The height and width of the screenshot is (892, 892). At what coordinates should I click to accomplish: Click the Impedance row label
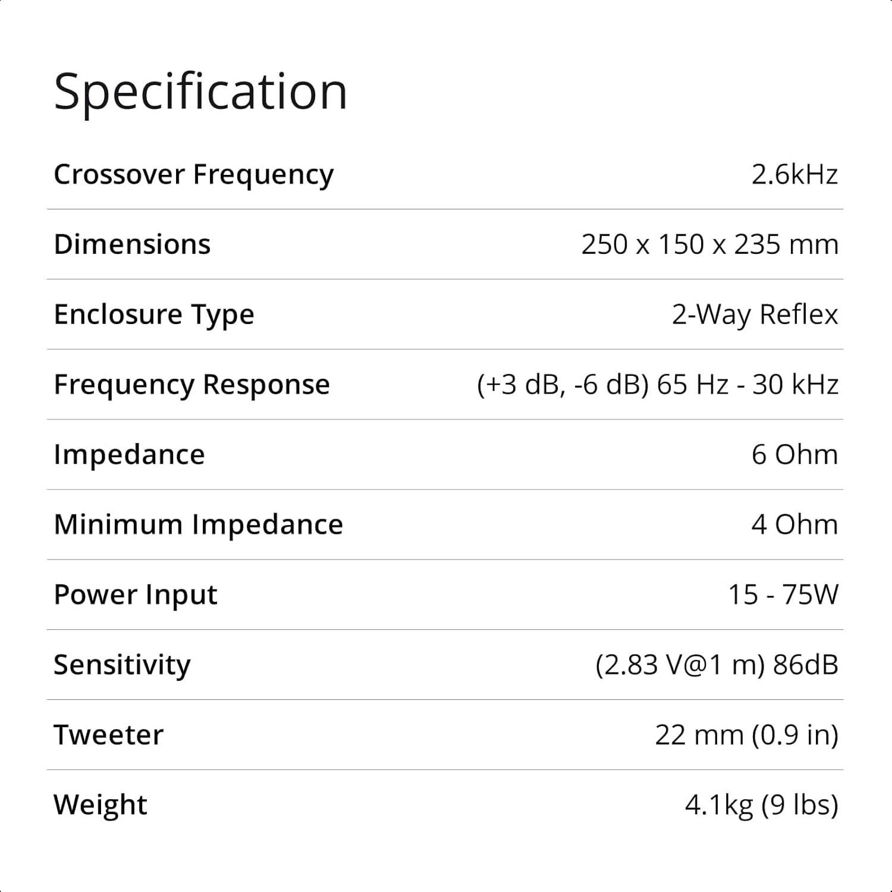[129, 455]
